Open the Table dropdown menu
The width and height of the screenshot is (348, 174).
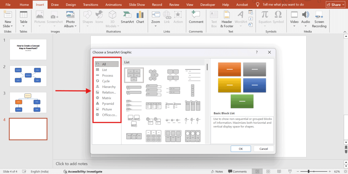point(23,26)
